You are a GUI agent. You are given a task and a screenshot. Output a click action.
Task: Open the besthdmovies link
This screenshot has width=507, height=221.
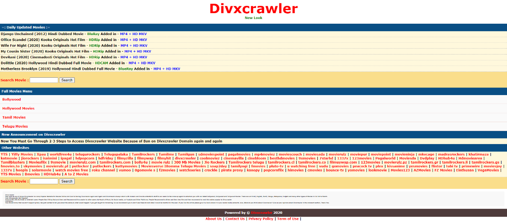(x=282, y=158)
